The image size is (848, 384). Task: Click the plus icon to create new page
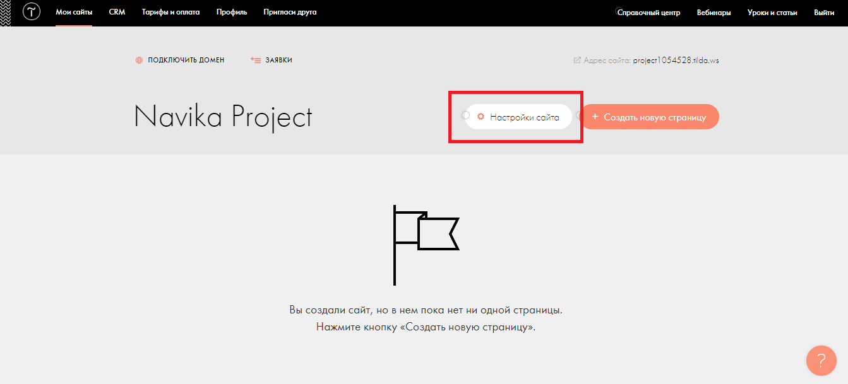click(595, 117)
